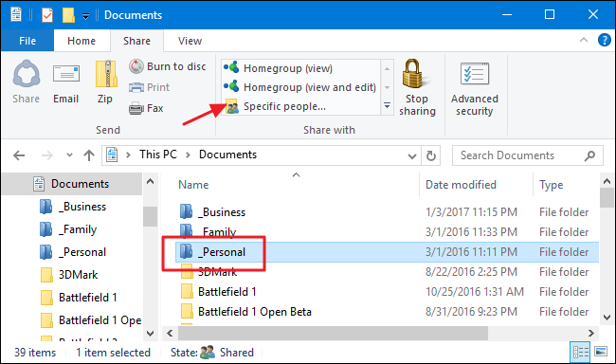Switch to Details view button
Screen dimensions: 616x364
click(x=580, y=352)
